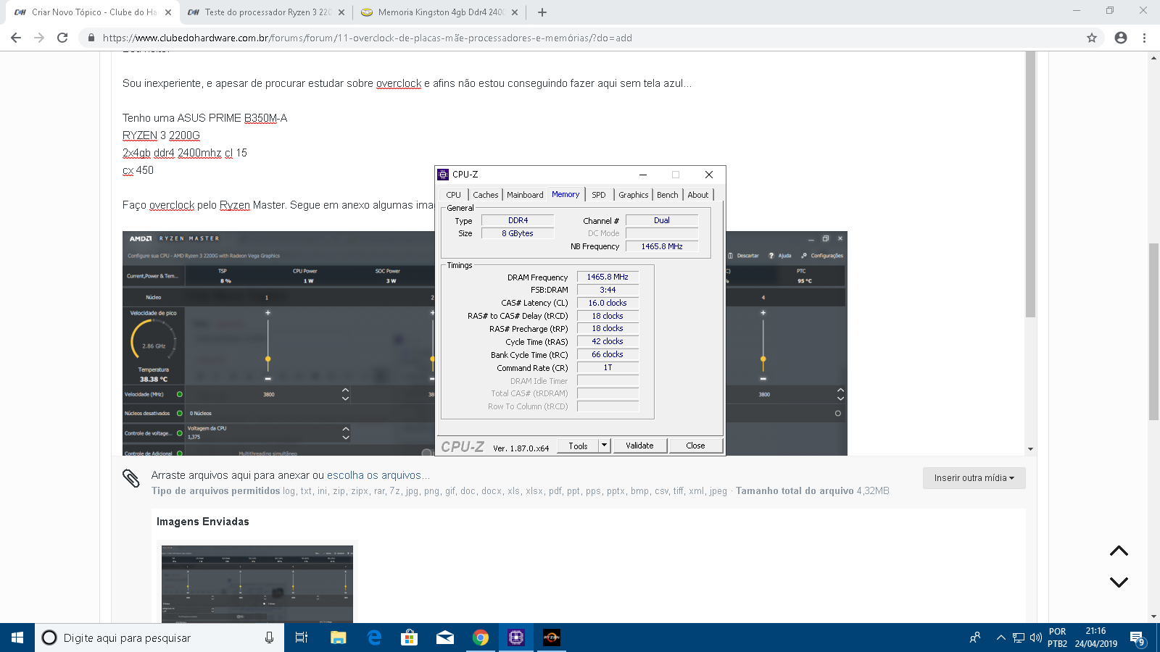Image resolution: width=1160 pixels, height=652 pixels.
Task: Click the page vertical scrollbar
Action: tap(1153, 332)
